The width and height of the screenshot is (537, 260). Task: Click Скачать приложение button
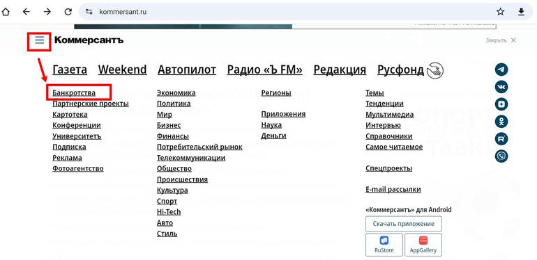(x=403, y=224)
